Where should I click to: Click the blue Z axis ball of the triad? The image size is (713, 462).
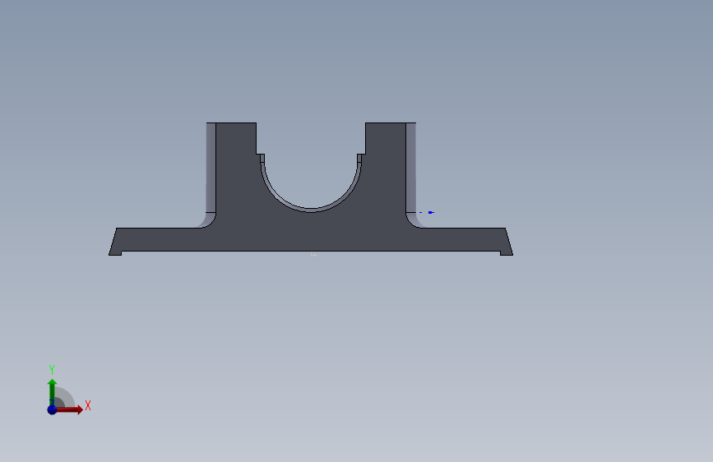click(x=53, y=409)
